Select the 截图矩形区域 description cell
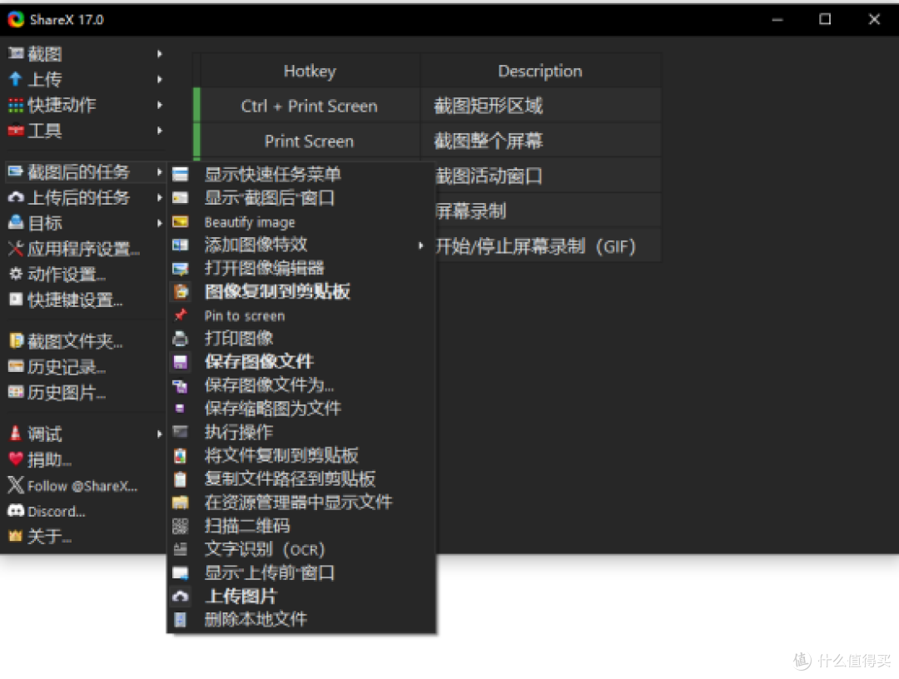This screenshot has height=679, width=899. [x=540, y=106]
